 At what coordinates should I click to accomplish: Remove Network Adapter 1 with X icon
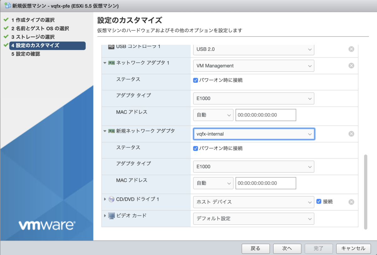pyautogui.click(x=351, y=66)
